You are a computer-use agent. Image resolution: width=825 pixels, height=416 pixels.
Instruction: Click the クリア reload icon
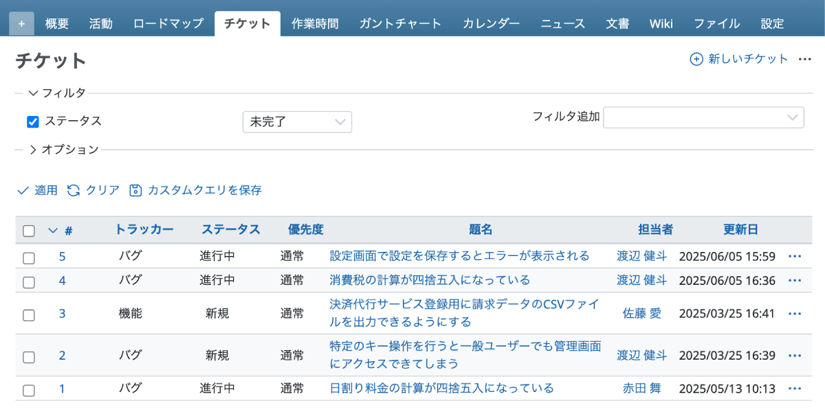pyautogui.click(x=74, y=190)
